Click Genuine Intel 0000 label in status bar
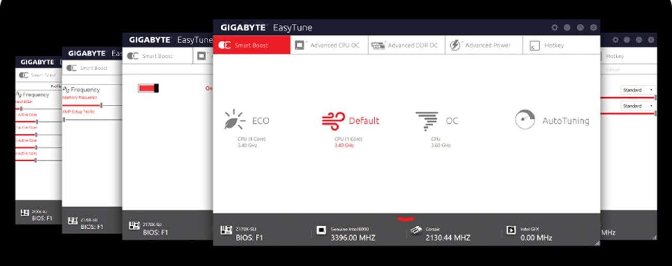The image size is (672, 266). click(x=349, y=229)
